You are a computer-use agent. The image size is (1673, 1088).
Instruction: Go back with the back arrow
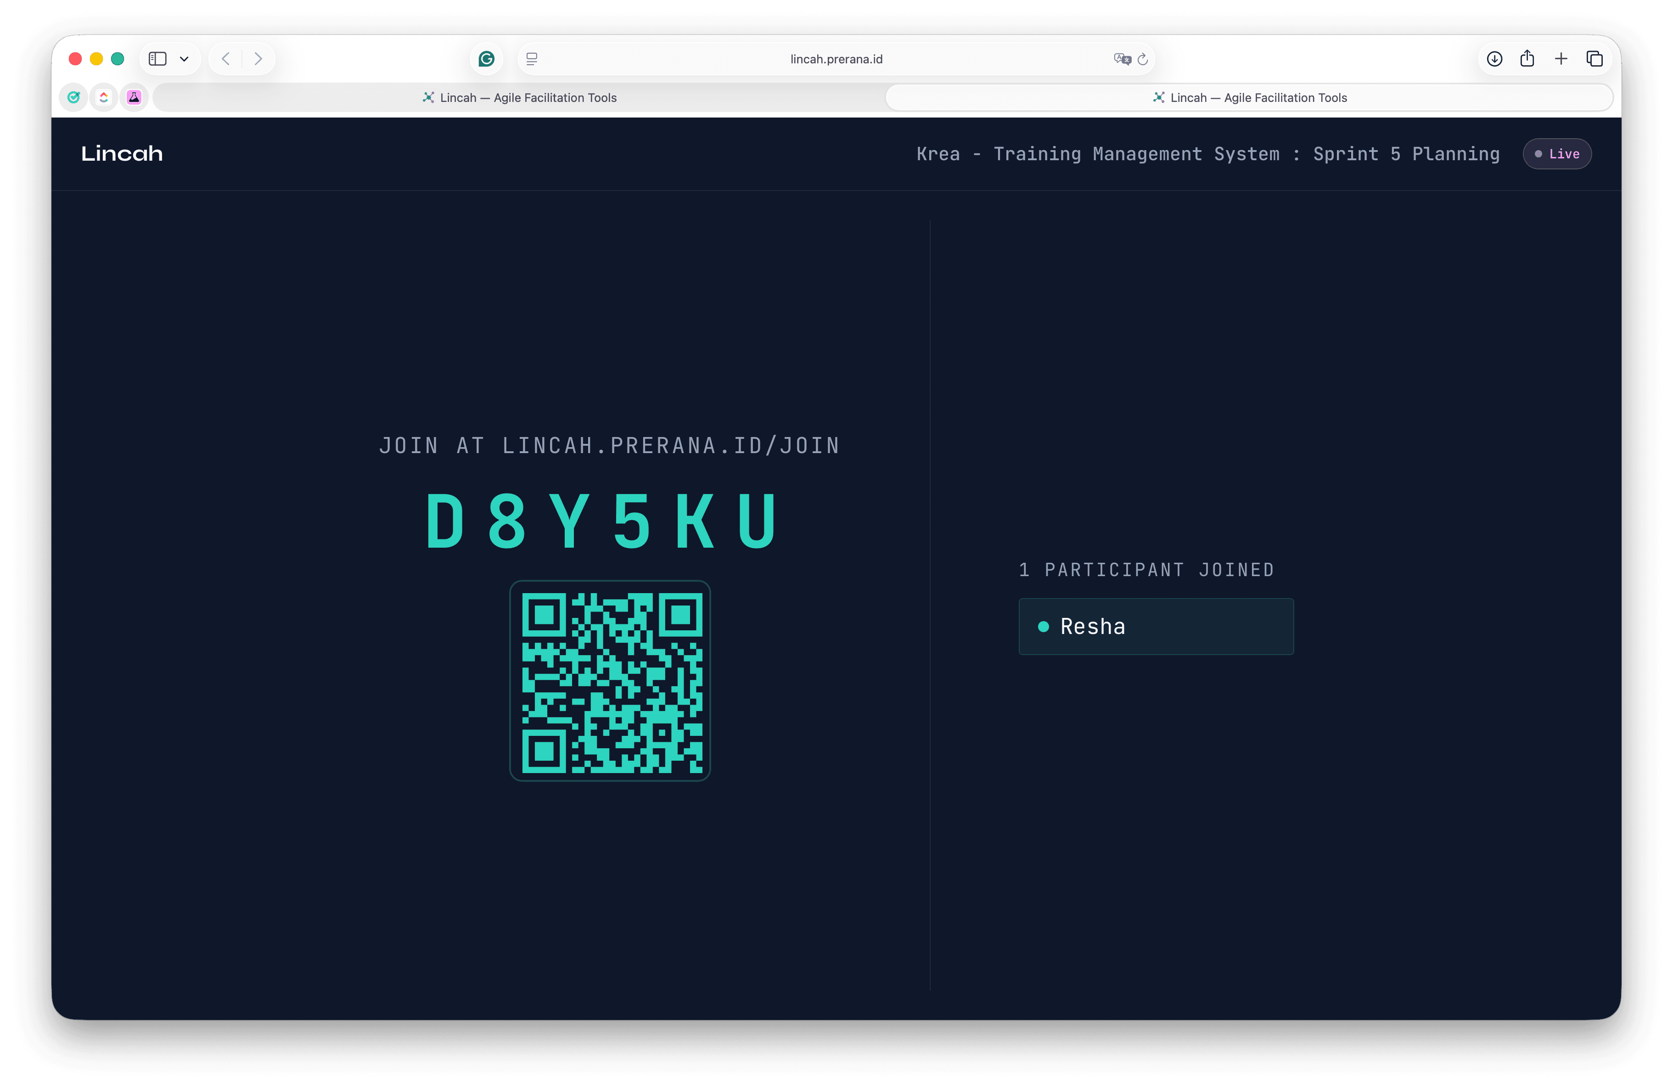pyautogui.click(x=225, y=59)
